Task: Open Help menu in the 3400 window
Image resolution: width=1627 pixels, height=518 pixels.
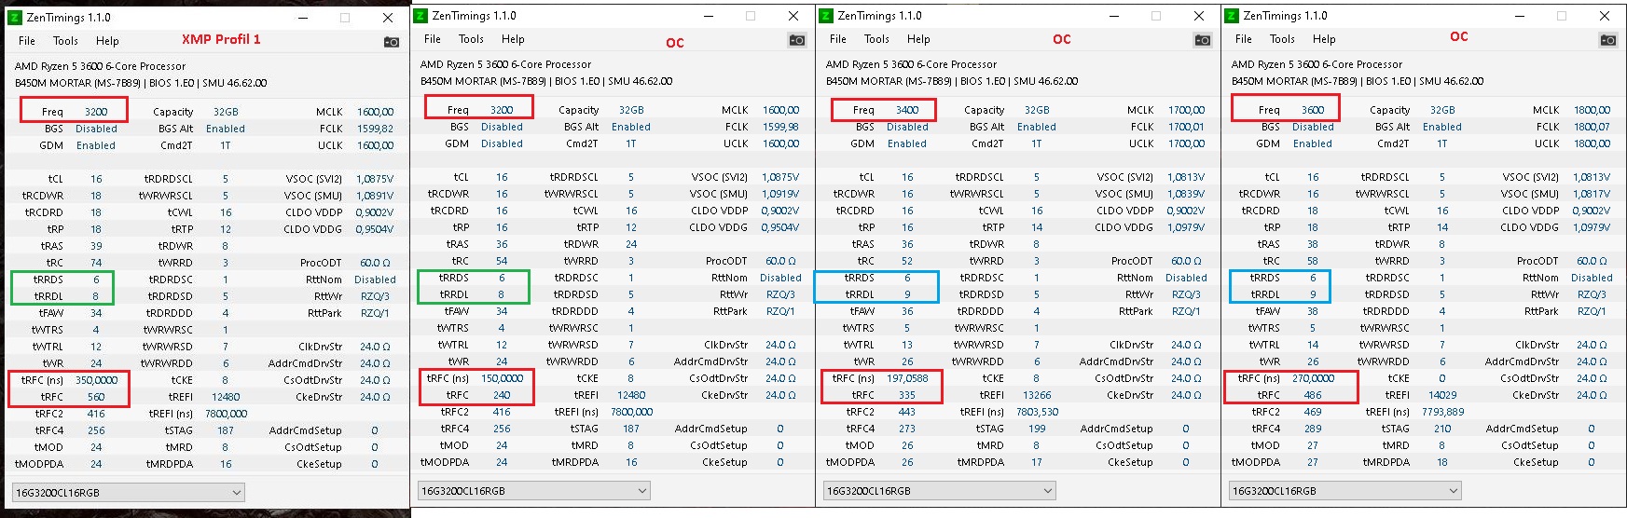Action: point(918,39)
